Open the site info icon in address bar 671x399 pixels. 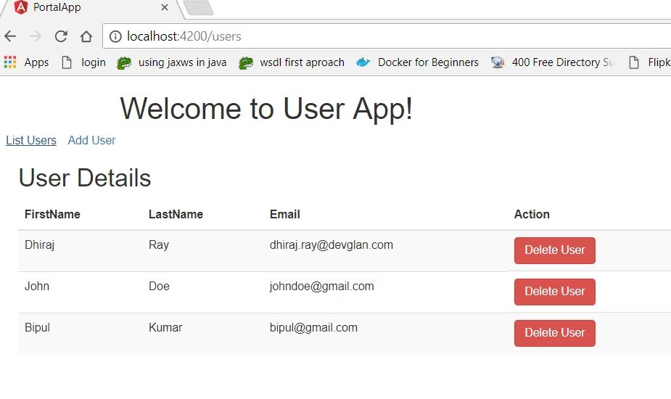tap(115, 36)
